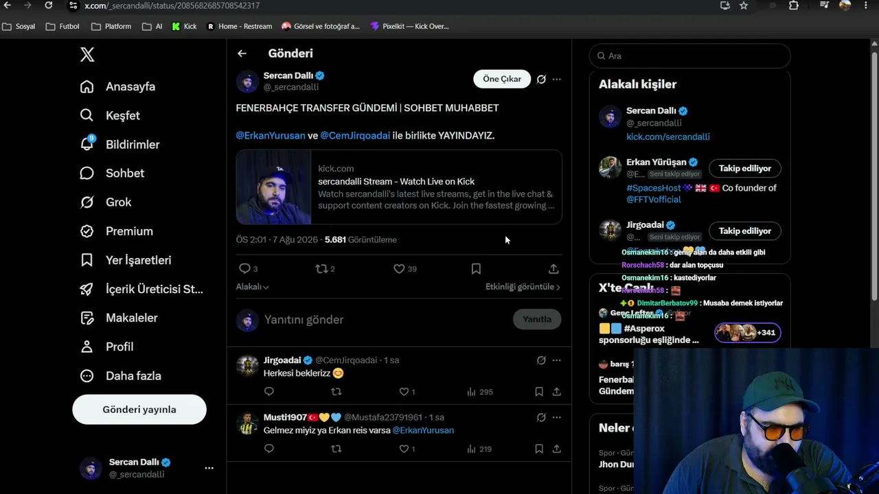Reload the page in the browser

48,5
